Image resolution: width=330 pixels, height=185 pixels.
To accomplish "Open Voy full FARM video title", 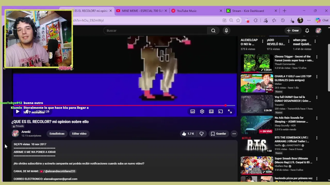I will 293,99.
